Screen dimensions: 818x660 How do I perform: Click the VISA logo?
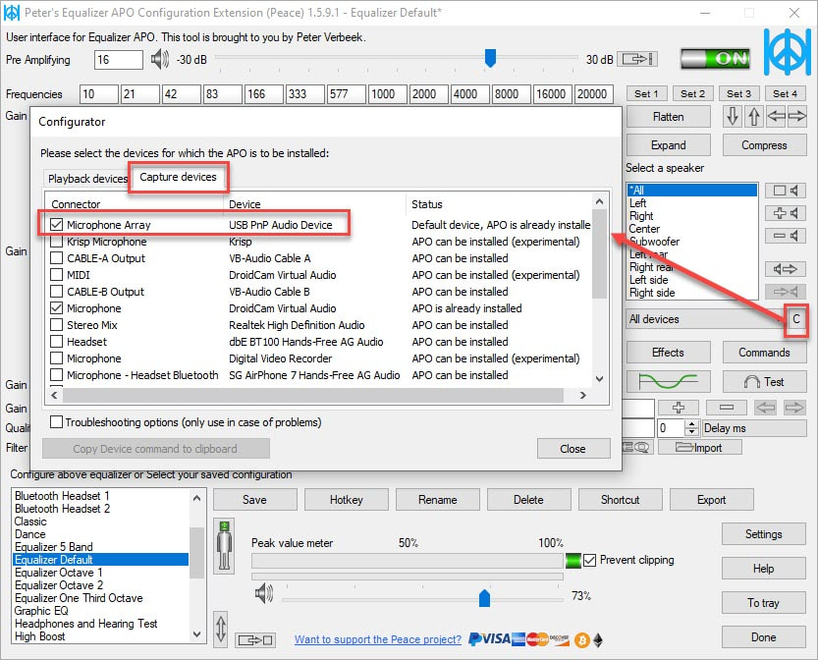pos(496,639)
